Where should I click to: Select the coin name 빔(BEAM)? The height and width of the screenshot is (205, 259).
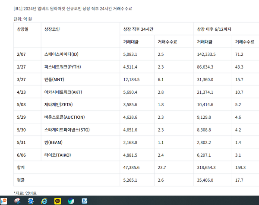[x=54, y=142]
